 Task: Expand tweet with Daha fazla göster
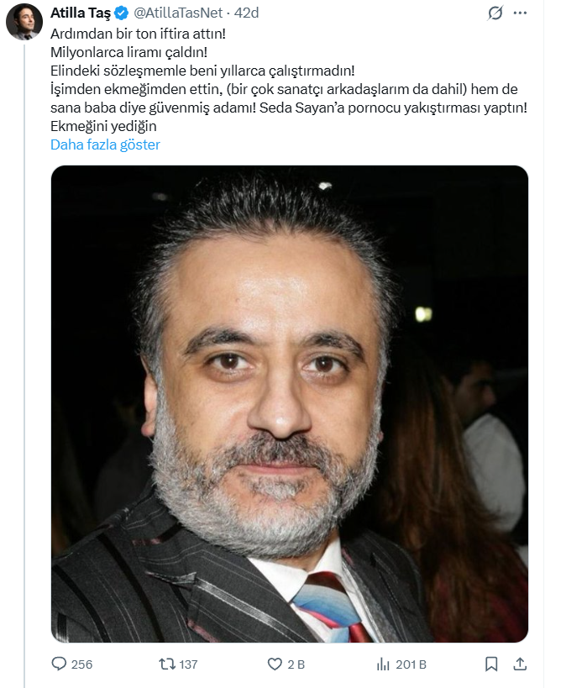[x=105, y=144]
